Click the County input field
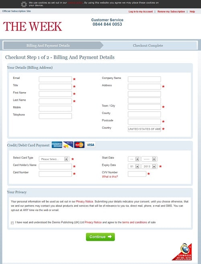 144,114
